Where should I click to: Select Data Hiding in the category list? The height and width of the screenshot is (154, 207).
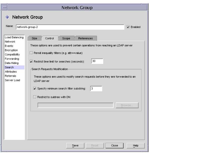point(11,63)
